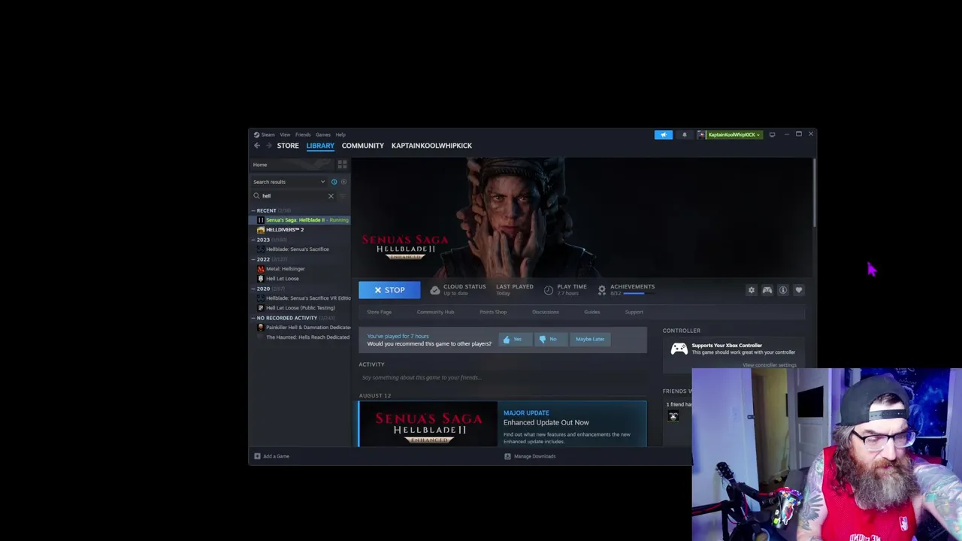Open Manage Downloads
The image size is (962, 541).
pos(530,456)
